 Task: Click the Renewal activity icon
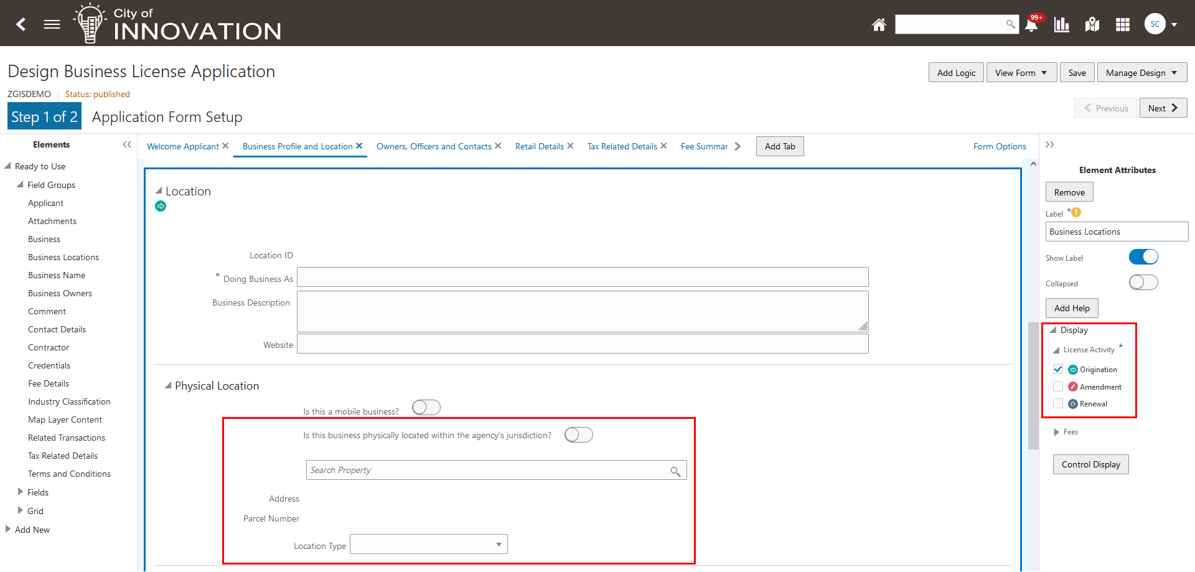[1073, 404]
